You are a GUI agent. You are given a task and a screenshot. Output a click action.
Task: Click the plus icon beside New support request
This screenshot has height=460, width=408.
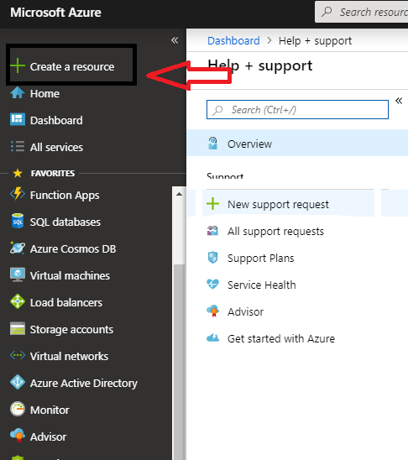tap(212, 204)
